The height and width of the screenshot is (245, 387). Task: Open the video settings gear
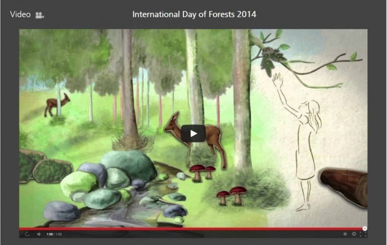(354, 234)
